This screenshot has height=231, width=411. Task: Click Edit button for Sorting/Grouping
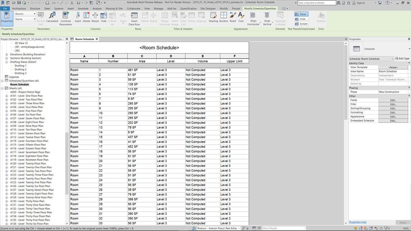(x=393, y=108)
